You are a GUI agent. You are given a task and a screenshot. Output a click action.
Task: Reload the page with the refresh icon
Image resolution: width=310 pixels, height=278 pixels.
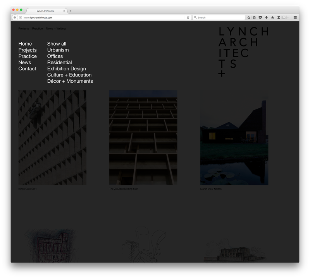point(188,17)
